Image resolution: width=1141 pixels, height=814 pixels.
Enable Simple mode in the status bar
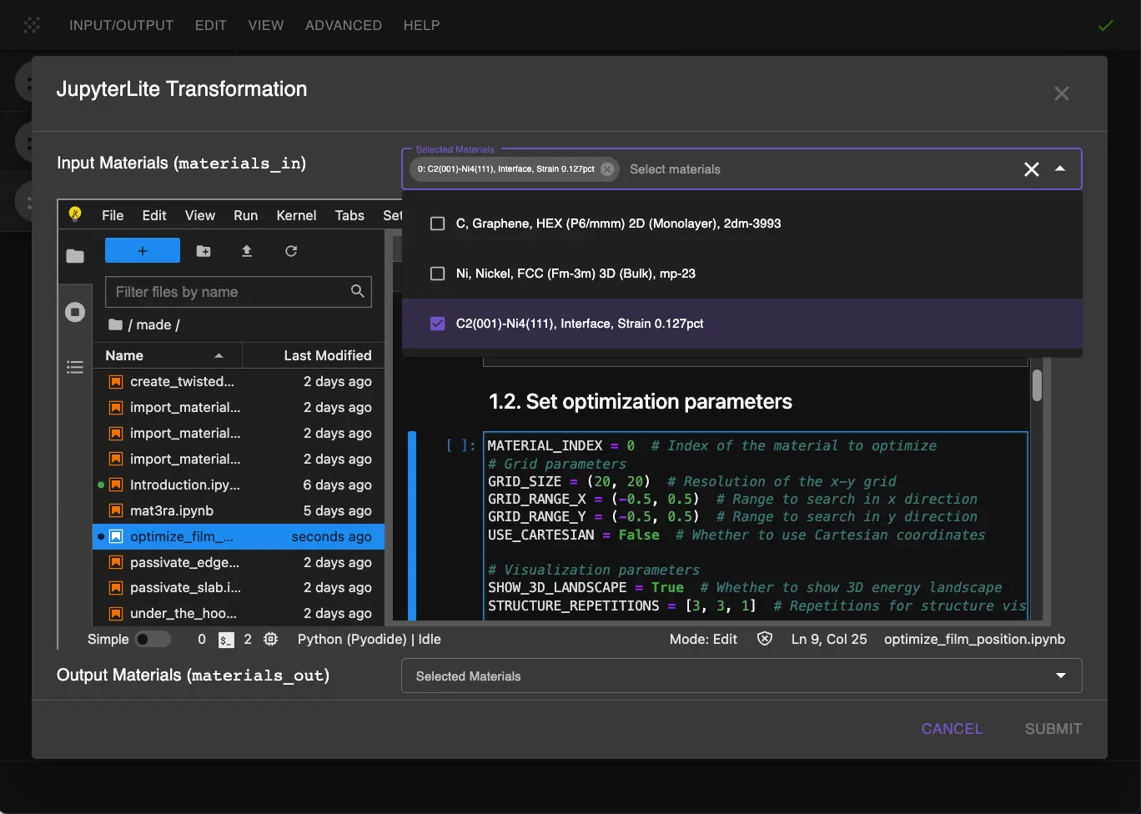pyautogui.click(x=153, y=639)
